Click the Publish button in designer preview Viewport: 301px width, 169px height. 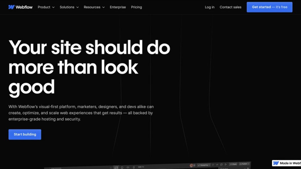244,164
